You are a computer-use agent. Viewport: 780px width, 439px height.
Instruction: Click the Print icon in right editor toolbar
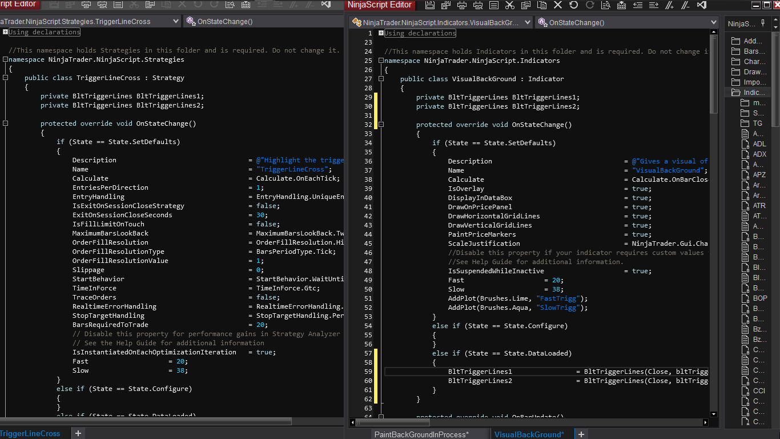[462, 5]
